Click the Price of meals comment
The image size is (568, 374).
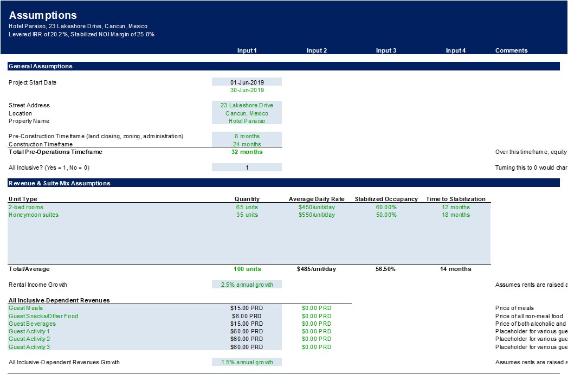514,308
